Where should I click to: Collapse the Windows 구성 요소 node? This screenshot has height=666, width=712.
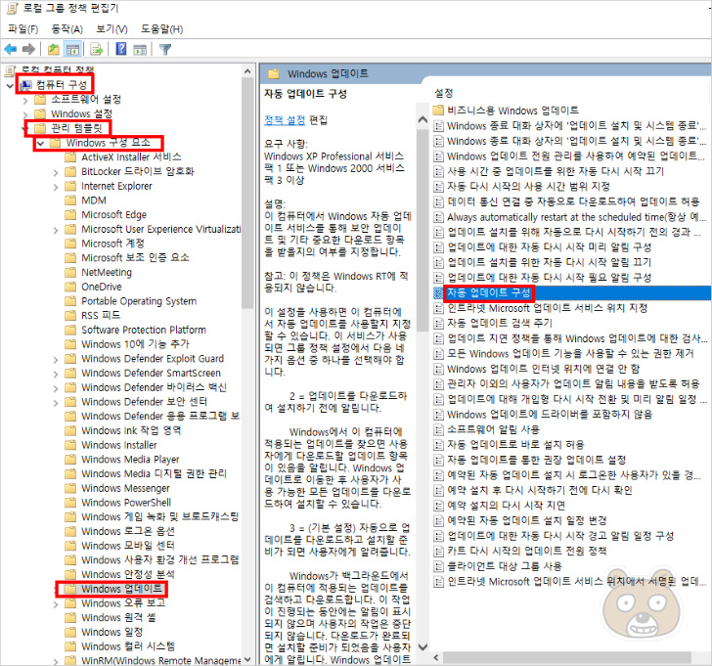[x=40, y=144]
